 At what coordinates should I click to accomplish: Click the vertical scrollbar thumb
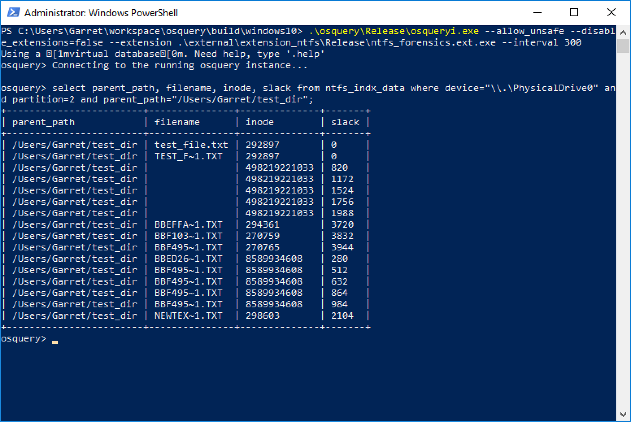point(623,46)
